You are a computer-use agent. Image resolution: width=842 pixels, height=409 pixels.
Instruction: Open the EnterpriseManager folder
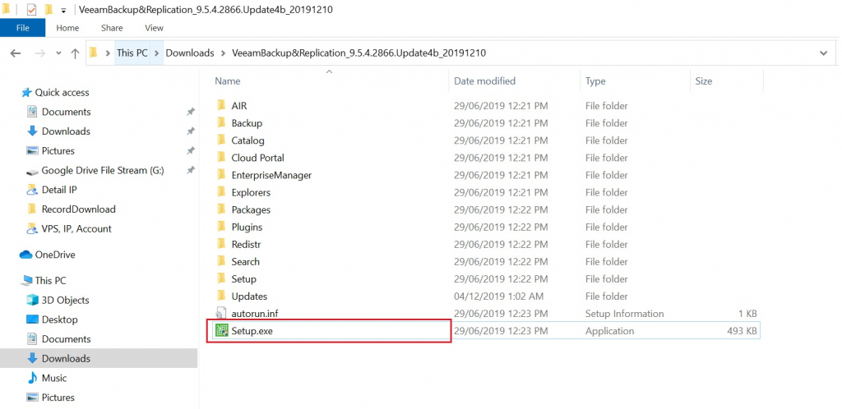[x=271, y=175]
